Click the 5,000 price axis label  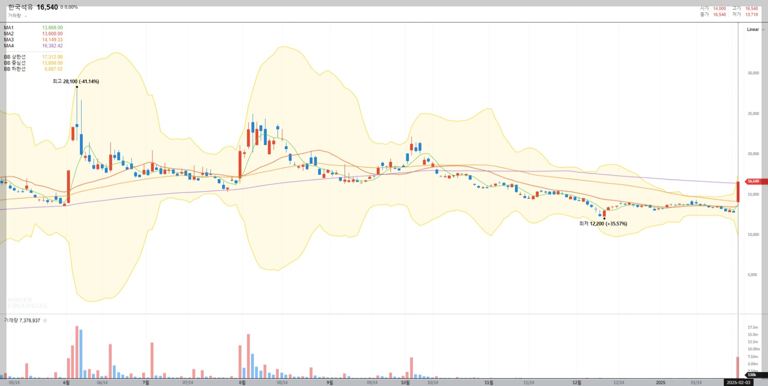coord(753,275)
